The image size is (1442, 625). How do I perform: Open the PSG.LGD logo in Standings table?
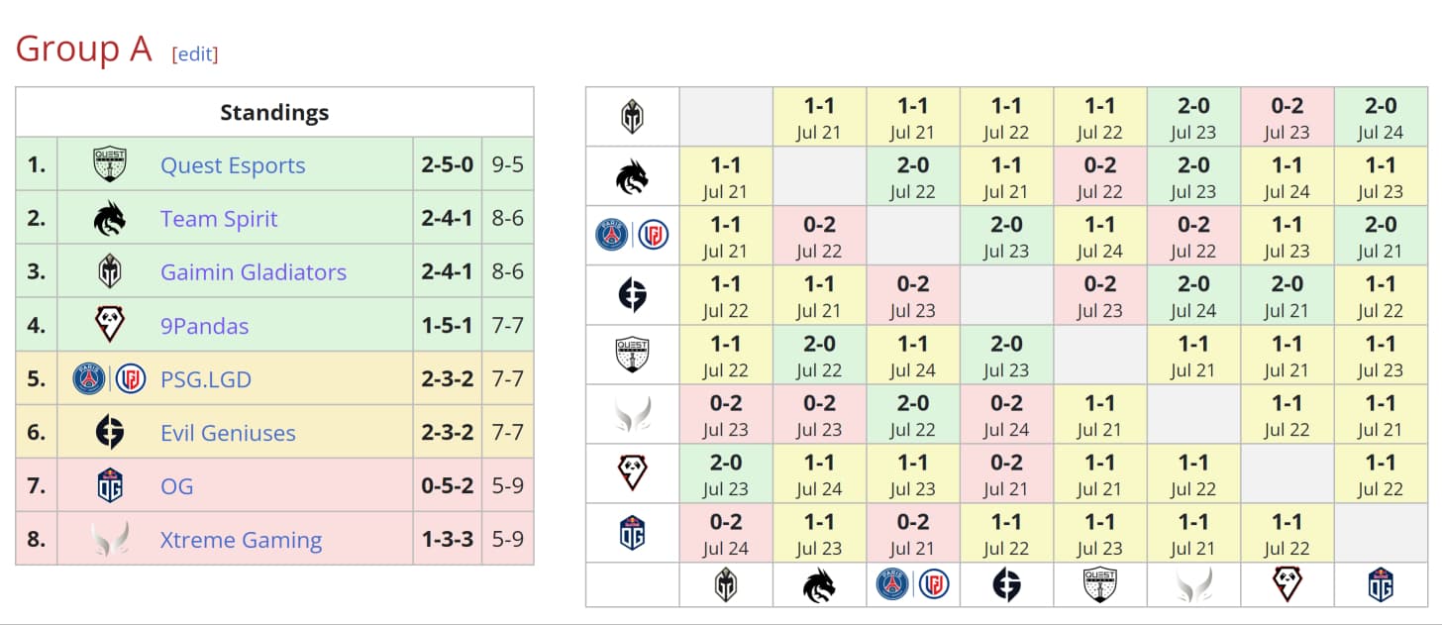coord(109,379)
